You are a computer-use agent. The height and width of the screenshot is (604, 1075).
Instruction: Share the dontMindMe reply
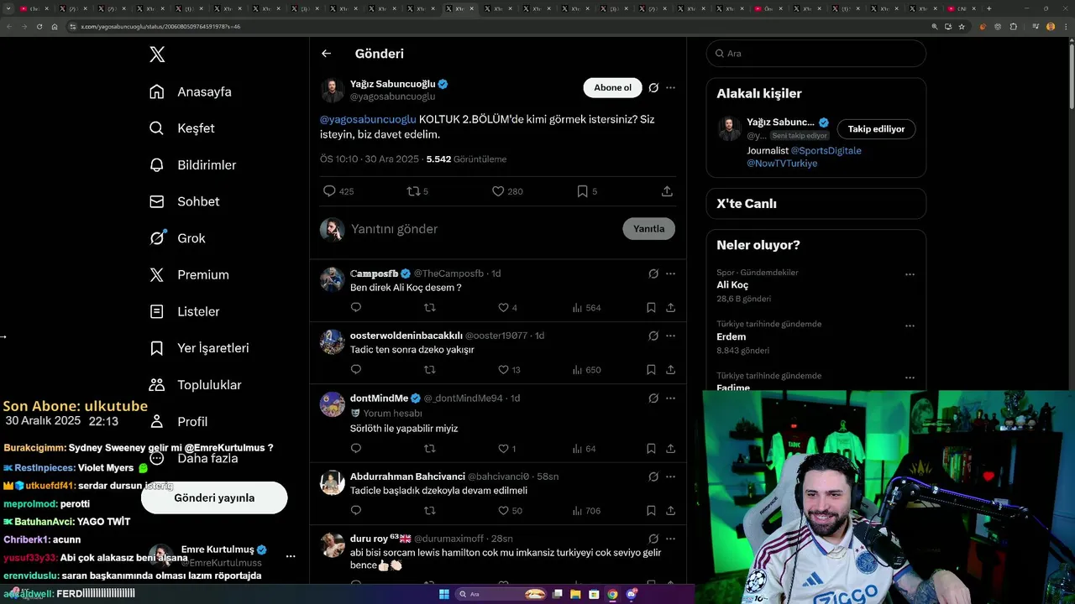[x=670, y=449]
